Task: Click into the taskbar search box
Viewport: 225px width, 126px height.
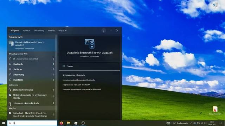Action: click(x=32, y=123)
